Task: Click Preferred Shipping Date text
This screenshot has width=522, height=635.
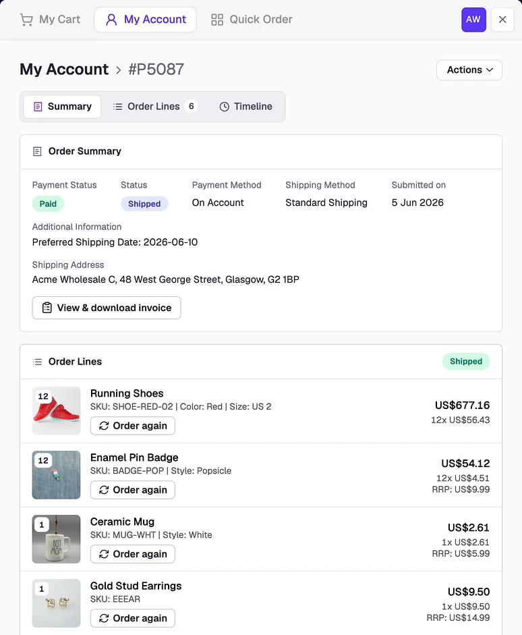Action: click(x=115, y=242)
